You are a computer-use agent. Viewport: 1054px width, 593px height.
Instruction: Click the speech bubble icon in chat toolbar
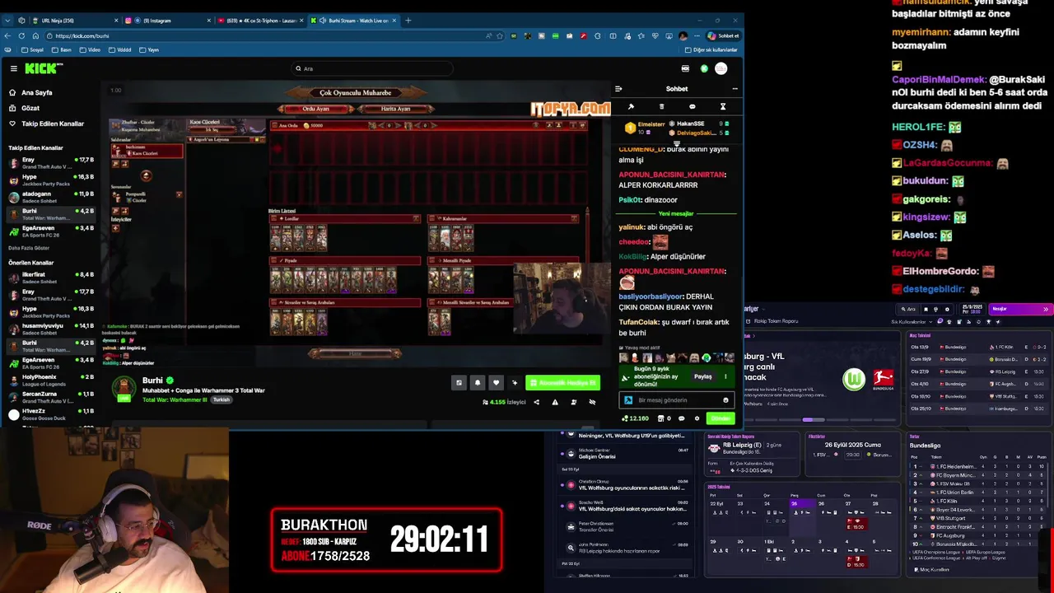692,106
